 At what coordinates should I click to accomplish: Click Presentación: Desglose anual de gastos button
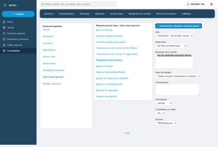(x=178, y=26)
